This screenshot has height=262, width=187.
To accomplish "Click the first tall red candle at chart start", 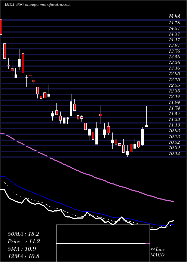I will [x=1, y=27].
